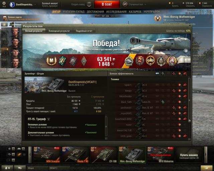Open the ИССЛЕДОВАНИЯ menu section
Screen dimensions: 214x171
(116, 12)
